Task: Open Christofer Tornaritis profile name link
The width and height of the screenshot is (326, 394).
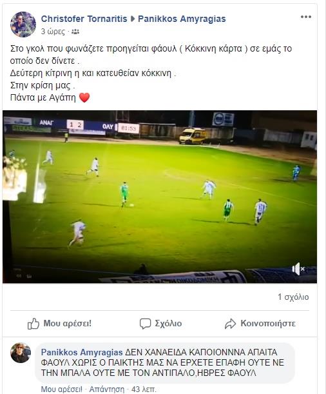Action: 84,19
